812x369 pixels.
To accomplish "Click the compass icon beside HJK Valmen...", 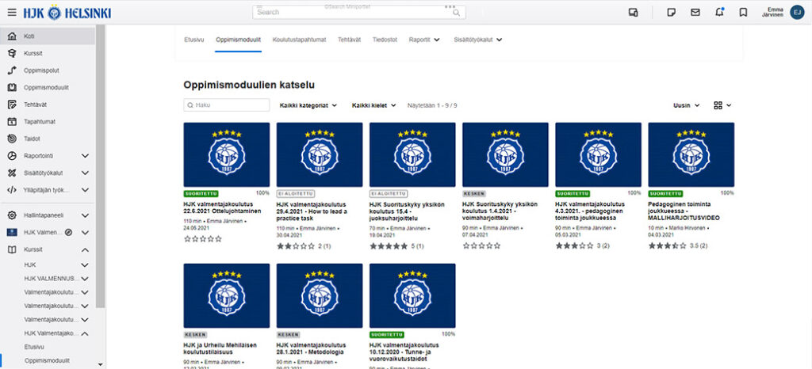I will tap(69, 233).
